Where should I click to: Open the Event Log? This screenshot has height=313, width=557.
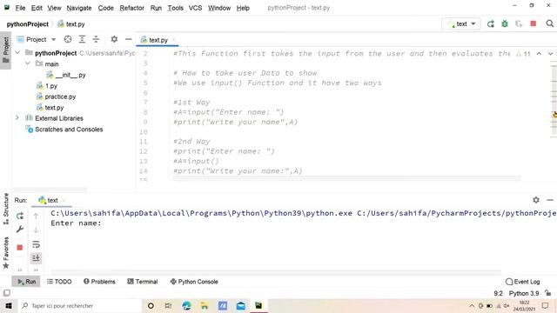click(522, 282)
